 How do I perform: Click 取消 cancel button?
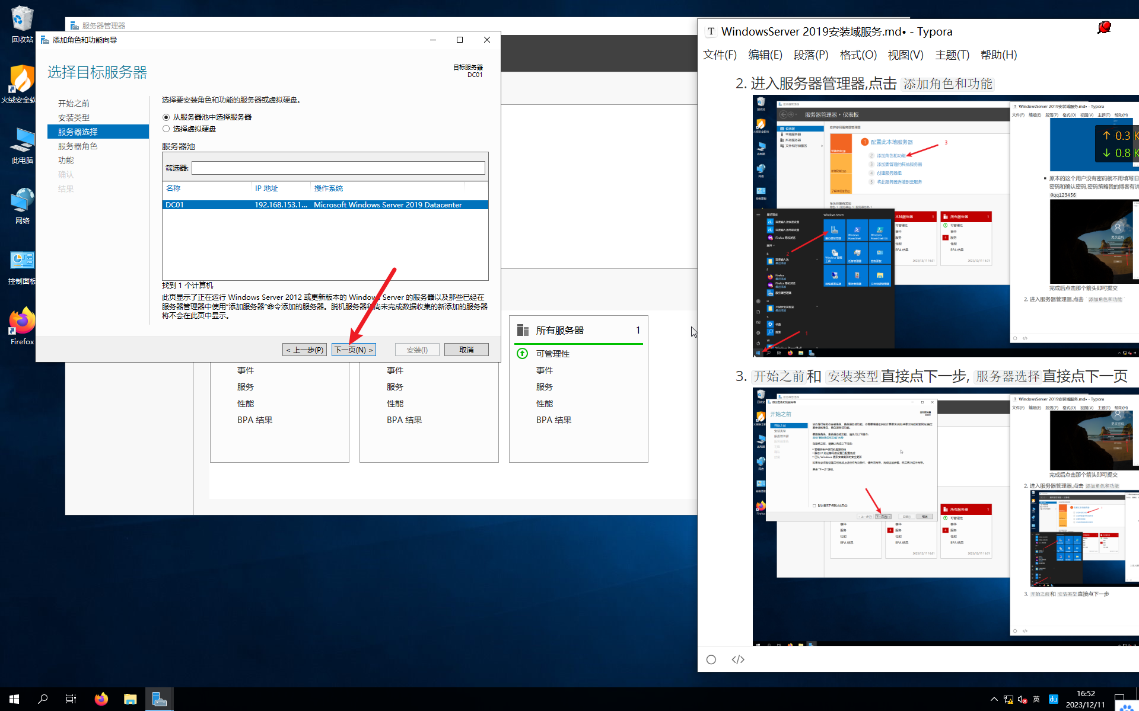(x=466, y=350)
